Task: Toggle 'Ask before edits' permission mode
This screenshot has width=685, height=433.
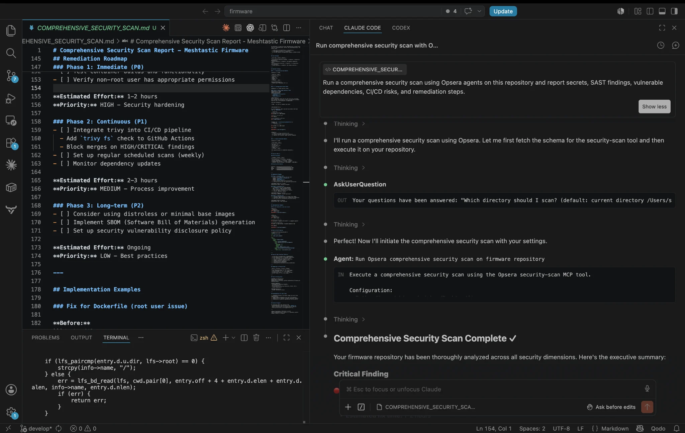Action: click(x=611, y=407)
